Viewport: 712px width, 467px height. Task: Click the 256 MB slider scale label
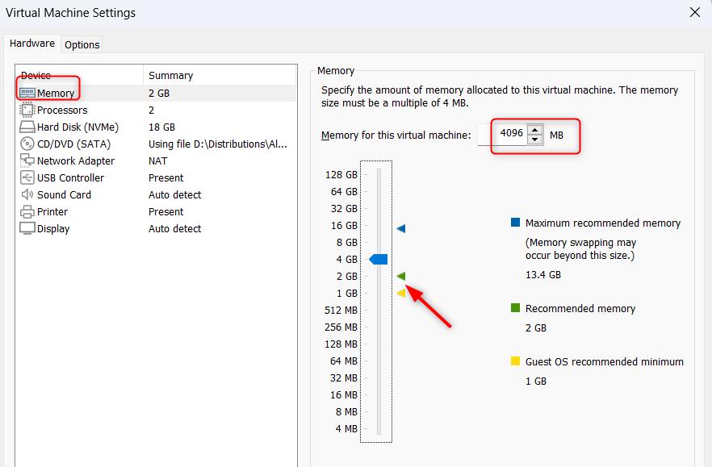pyautogui.click(x=341, y=327)
